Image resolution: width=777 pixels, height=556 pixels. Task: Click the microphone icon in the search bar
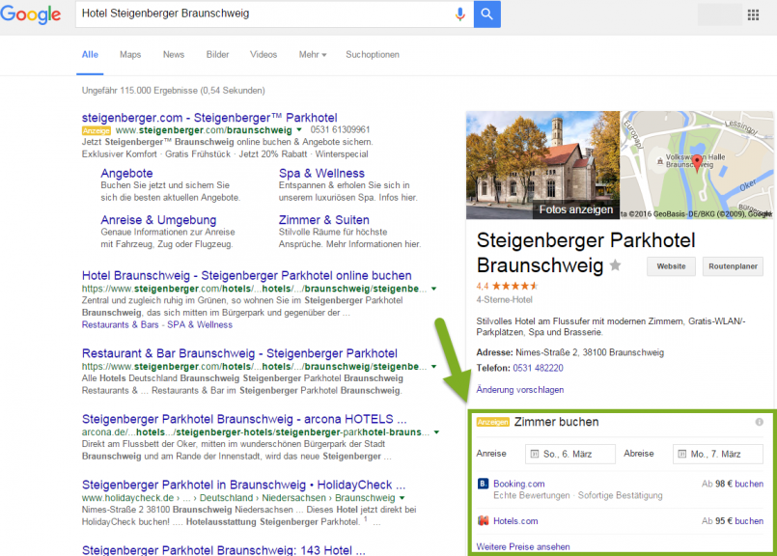[458, 14]
